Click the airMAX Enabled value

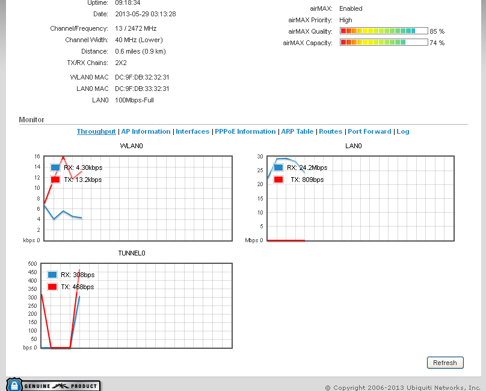point(351,8)
